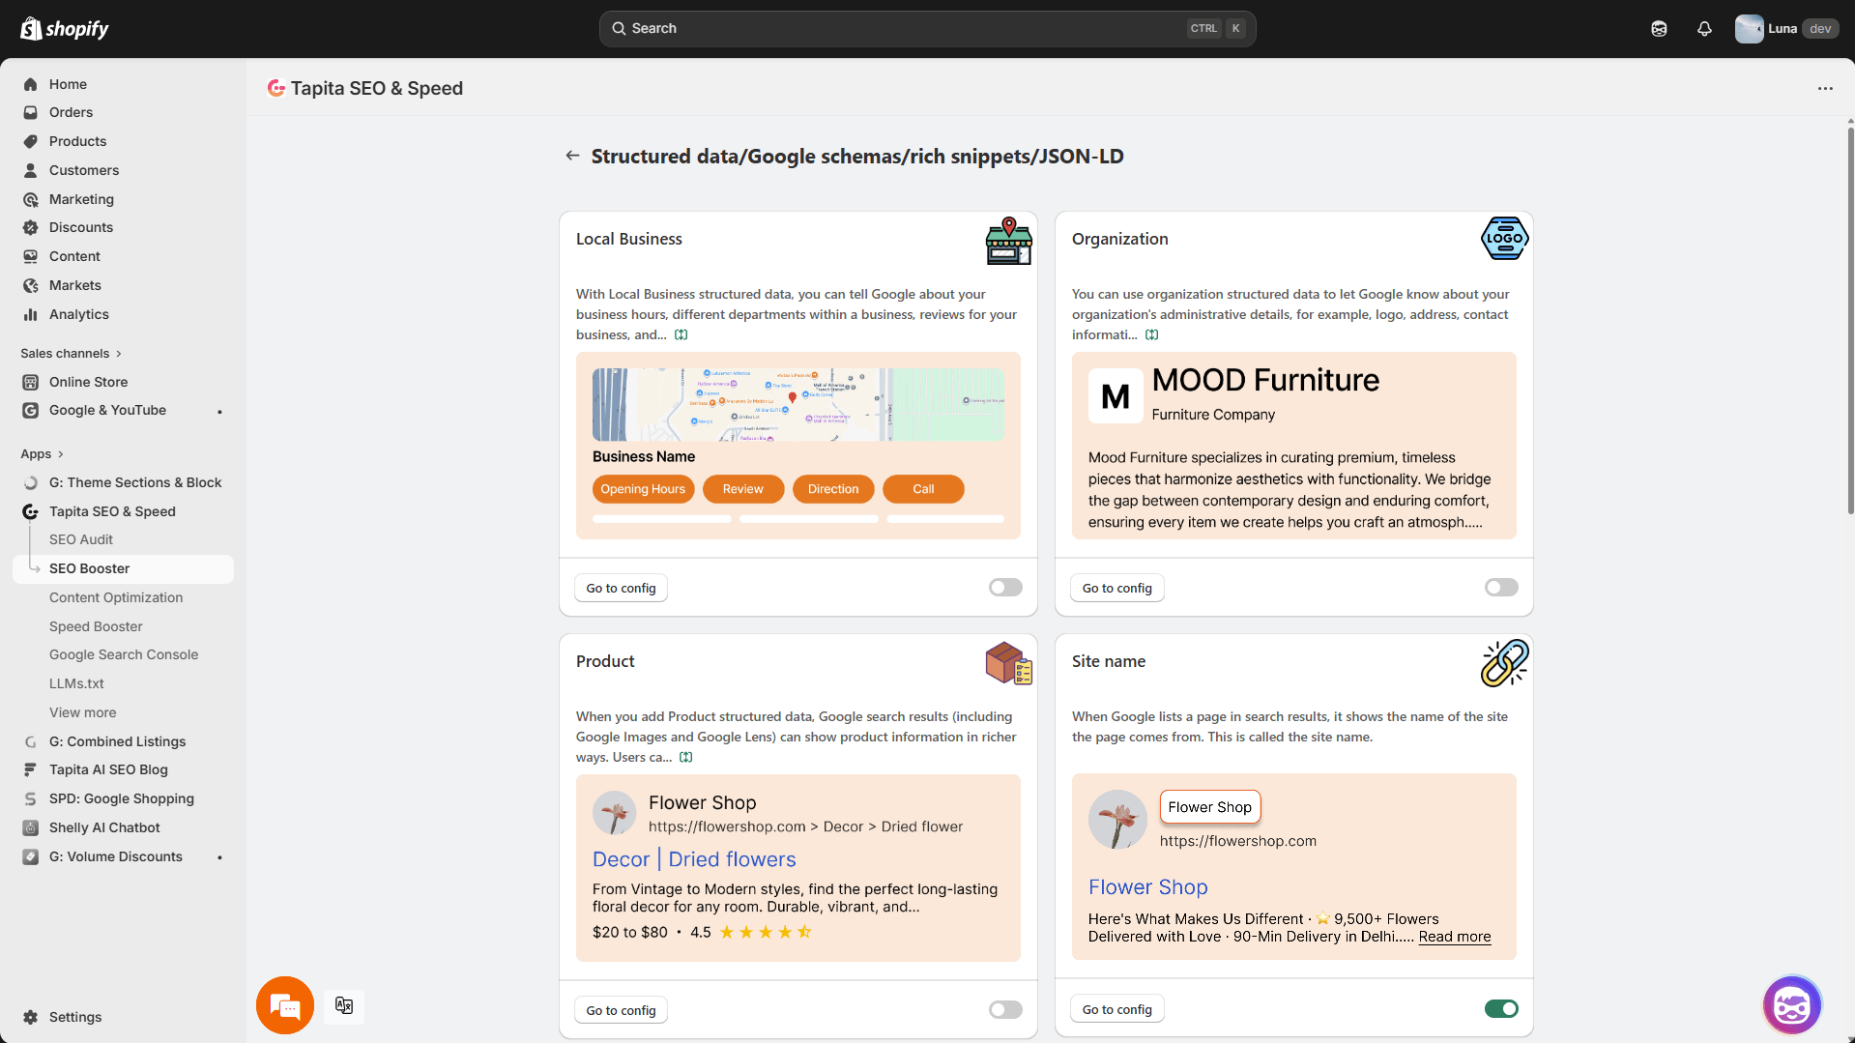
Task: Click the Local Business map preview image
Action: click(x=798, y=404)
